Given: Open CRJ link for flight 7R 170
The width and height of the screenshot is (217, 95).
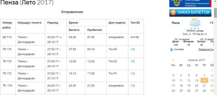Looking at the screenshot, I should coord(133,61).
